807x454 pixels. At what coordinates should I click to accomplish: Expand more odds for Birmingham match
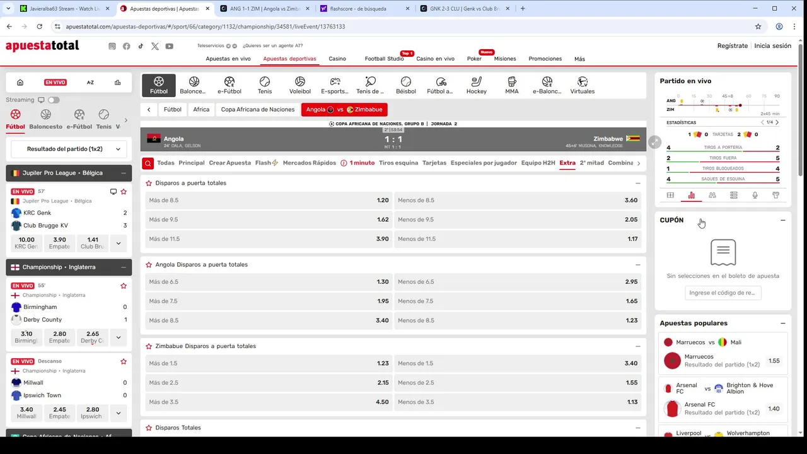[x=118, y=337]
